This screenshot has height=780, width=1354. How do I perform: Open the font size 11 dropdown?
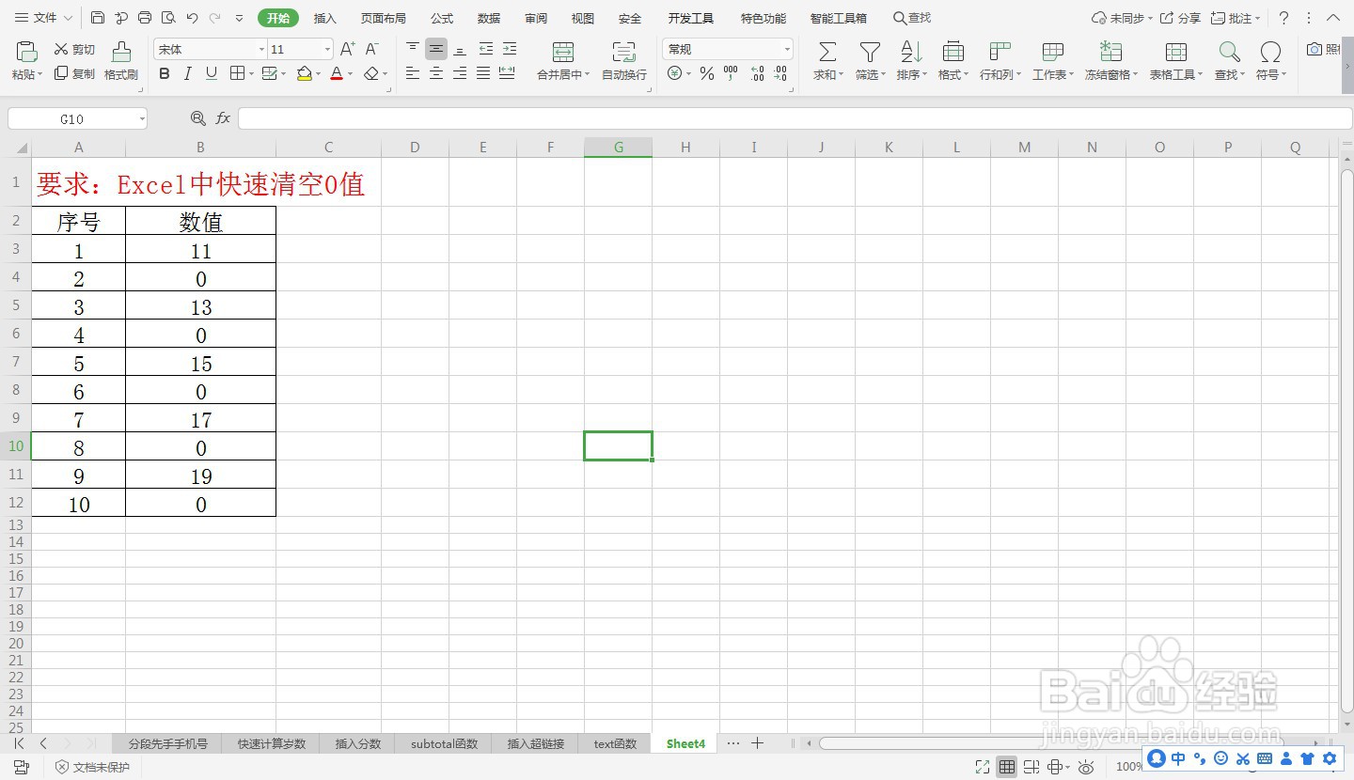(327, 50)
